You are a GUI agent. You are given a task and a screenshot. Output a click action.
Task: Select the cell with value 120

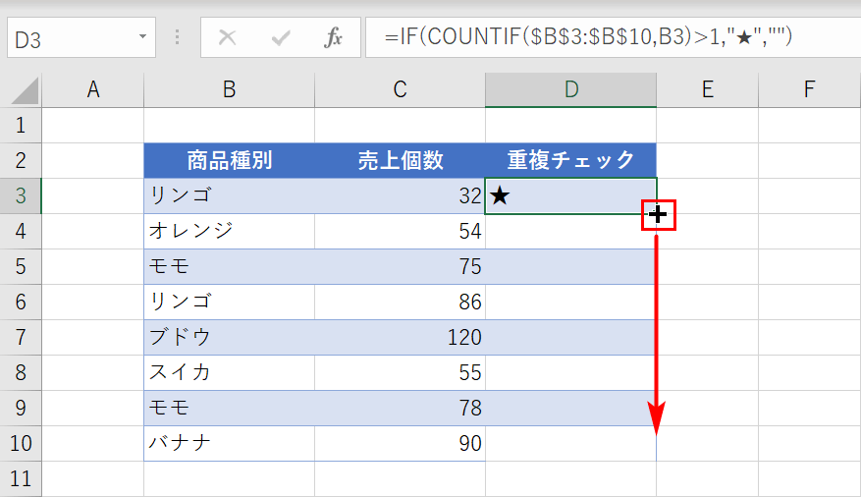tap(400, 337)
